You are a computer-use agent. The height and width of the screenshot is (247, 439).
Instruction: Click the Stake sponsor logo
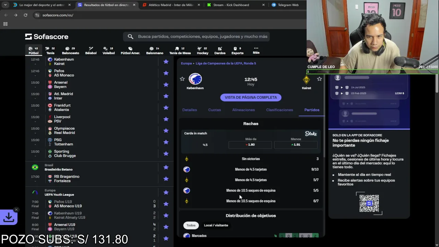(x=311, y=133)
